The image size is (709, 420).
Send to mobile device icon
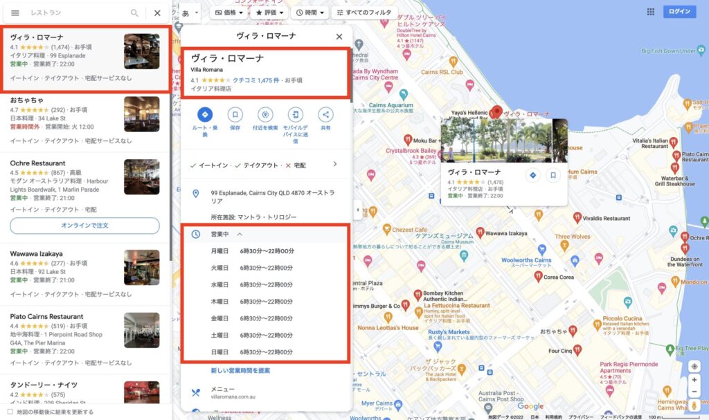pos(295,115)
